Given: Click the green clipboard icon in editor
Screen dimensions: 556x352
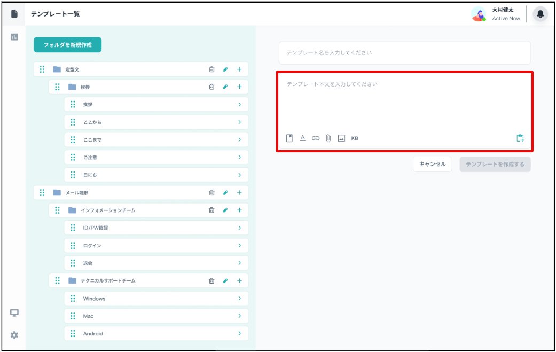Looking at the screenshot, I should coord(520,138).
